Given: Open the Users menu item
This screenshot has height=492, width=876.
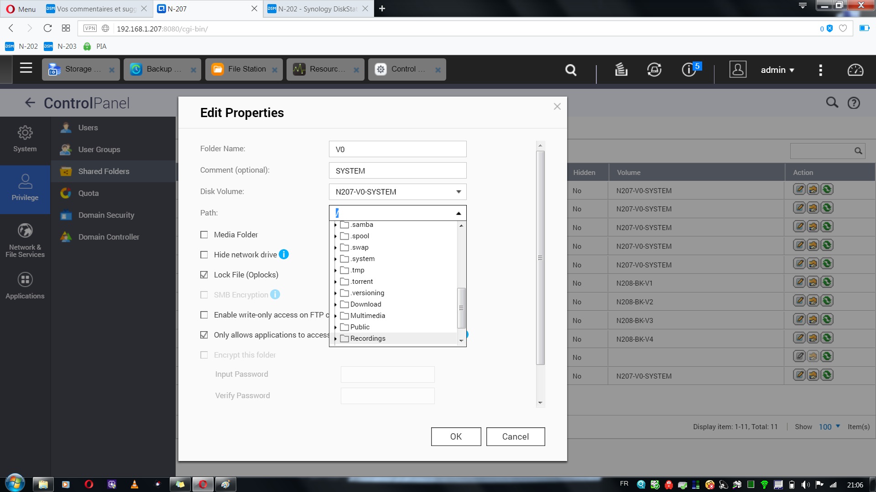Looking at the screenshot, I should pyautogui.click(x=113, y=128).
